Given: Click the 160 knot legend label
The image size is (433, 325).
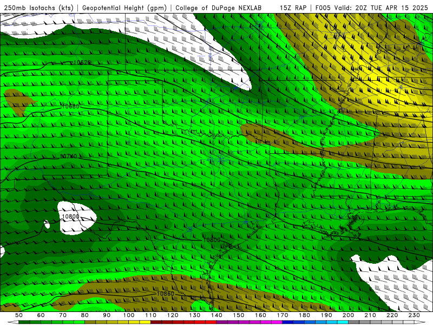Looking at the screenshot, I should pos(260,315).
